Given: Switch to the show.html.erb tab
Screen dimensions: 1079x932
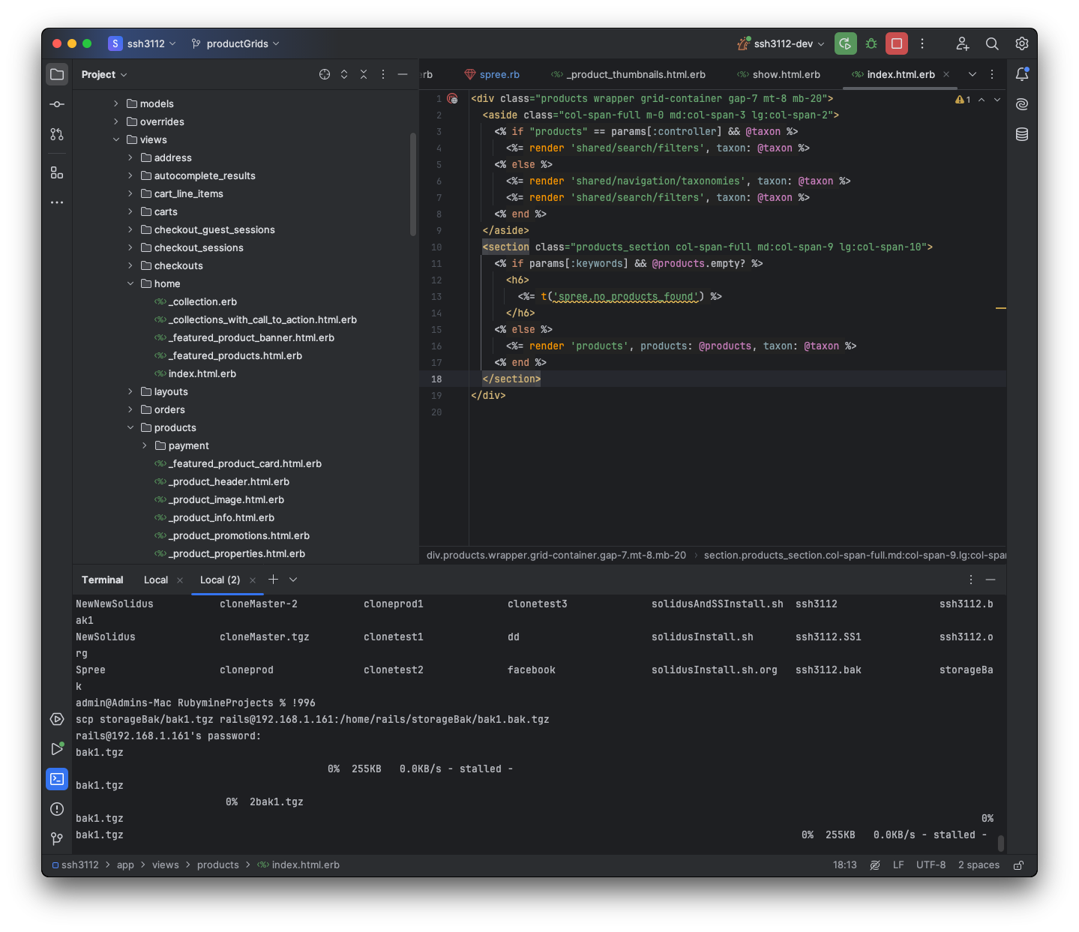Looking at the screenshot, I should 785,74.
